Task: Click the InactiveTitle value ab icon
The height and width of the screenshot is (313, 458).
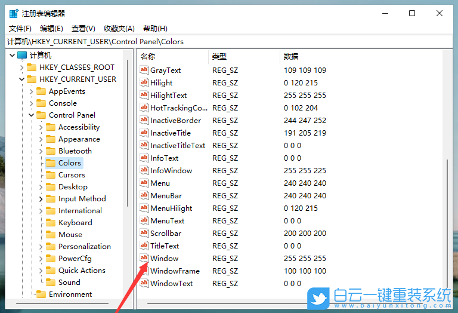Action: [144, 133]
